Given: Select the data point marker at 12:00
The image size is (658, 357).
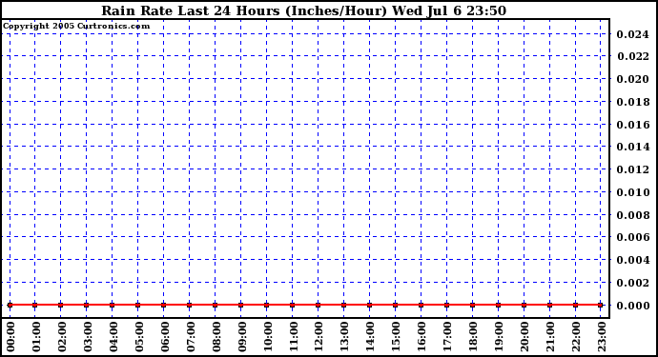Looking at the screenshot, I should [319, 305].
